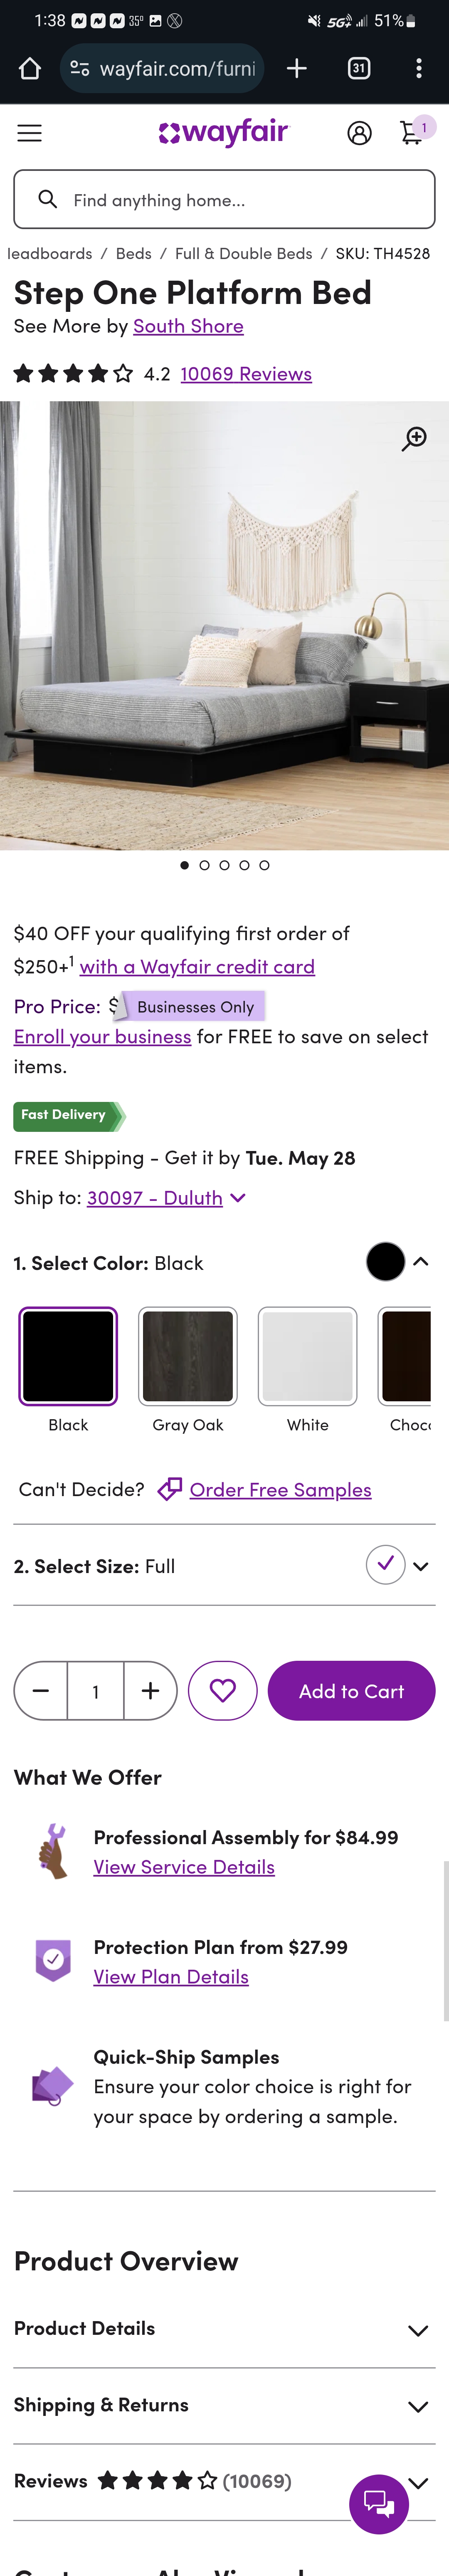Pick the Gray Oak color option
449x2576 pixels.
click(x=188, y=1356)
